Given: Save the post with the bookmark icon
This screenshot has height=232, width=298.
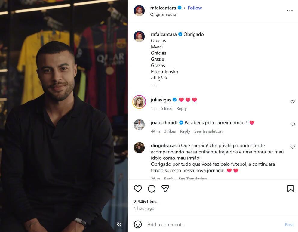Looking at the screenshot, I should [x=290, y=189].
